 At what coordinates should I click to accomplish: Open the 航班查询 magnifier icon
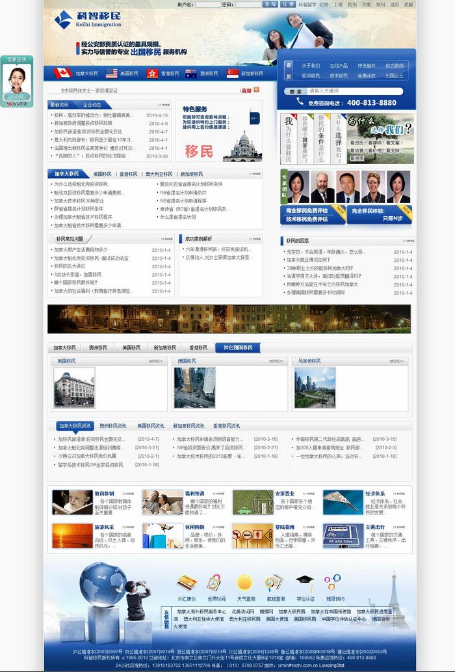click(274, 581)
